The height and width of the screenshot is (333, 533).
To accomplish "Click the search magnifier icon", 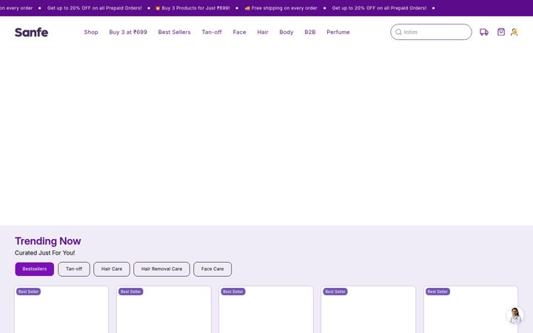I will pyautogui.click(x=398, y=32).
